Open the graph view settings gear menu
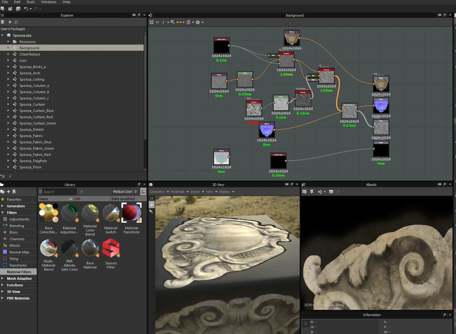This screenshot has height=334, width=456. 198,22
